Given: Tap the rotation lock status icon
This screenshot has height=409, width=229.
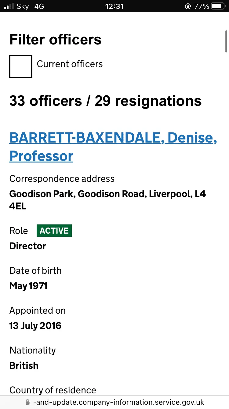Looking at the screenshot, I should point(188,6).
